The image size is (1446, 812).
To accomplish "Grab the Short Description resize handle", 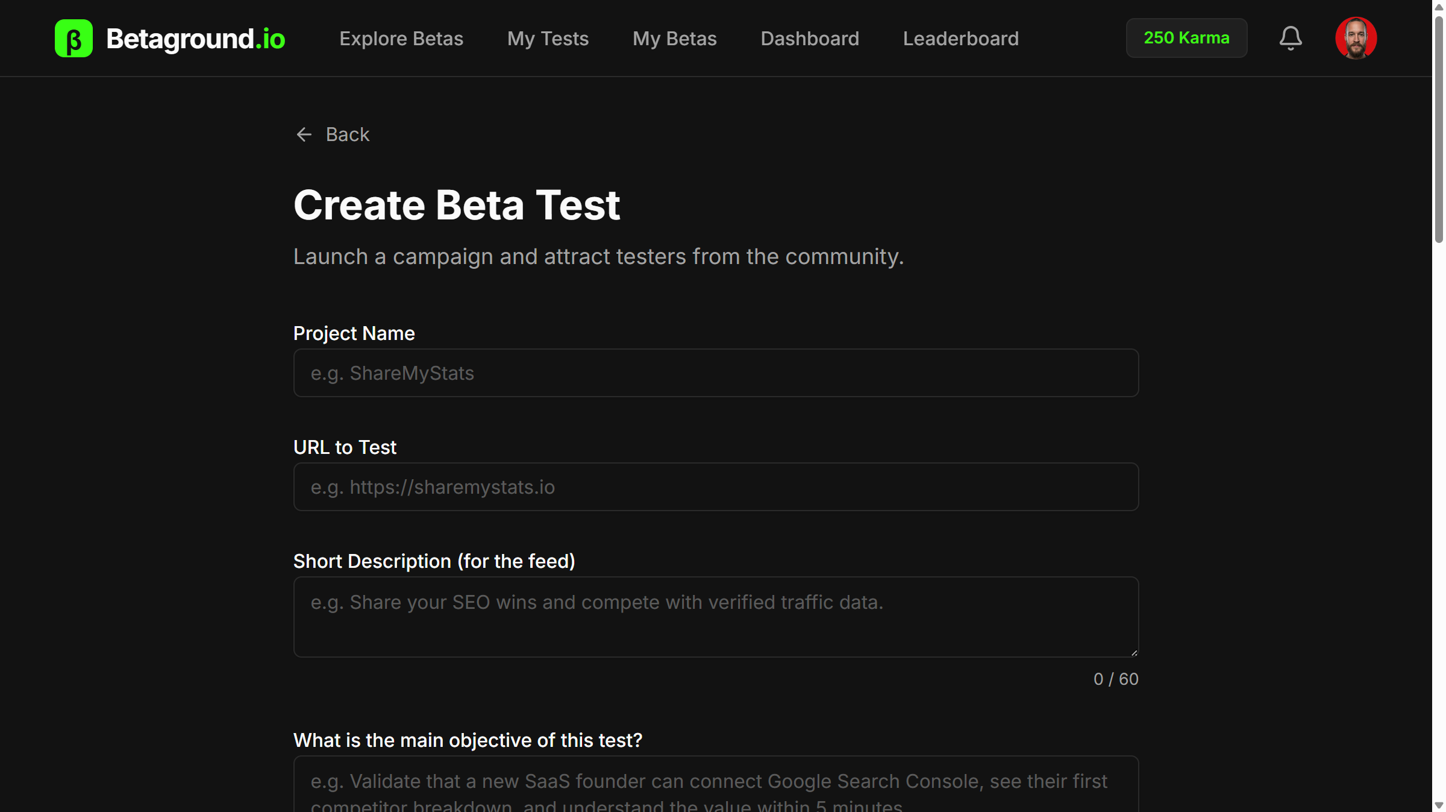I will [x=1134, y=652].
